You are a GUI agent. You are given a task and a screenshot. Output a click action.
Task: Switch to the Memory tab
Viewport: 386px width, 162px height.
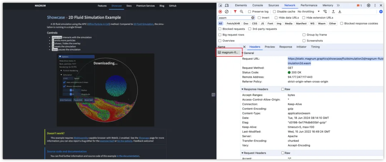(328, 5)
